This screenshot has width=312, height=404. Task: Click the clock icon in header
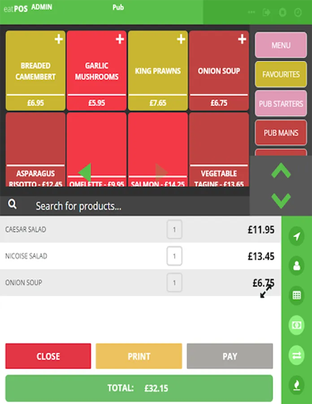tap(298, 12)
